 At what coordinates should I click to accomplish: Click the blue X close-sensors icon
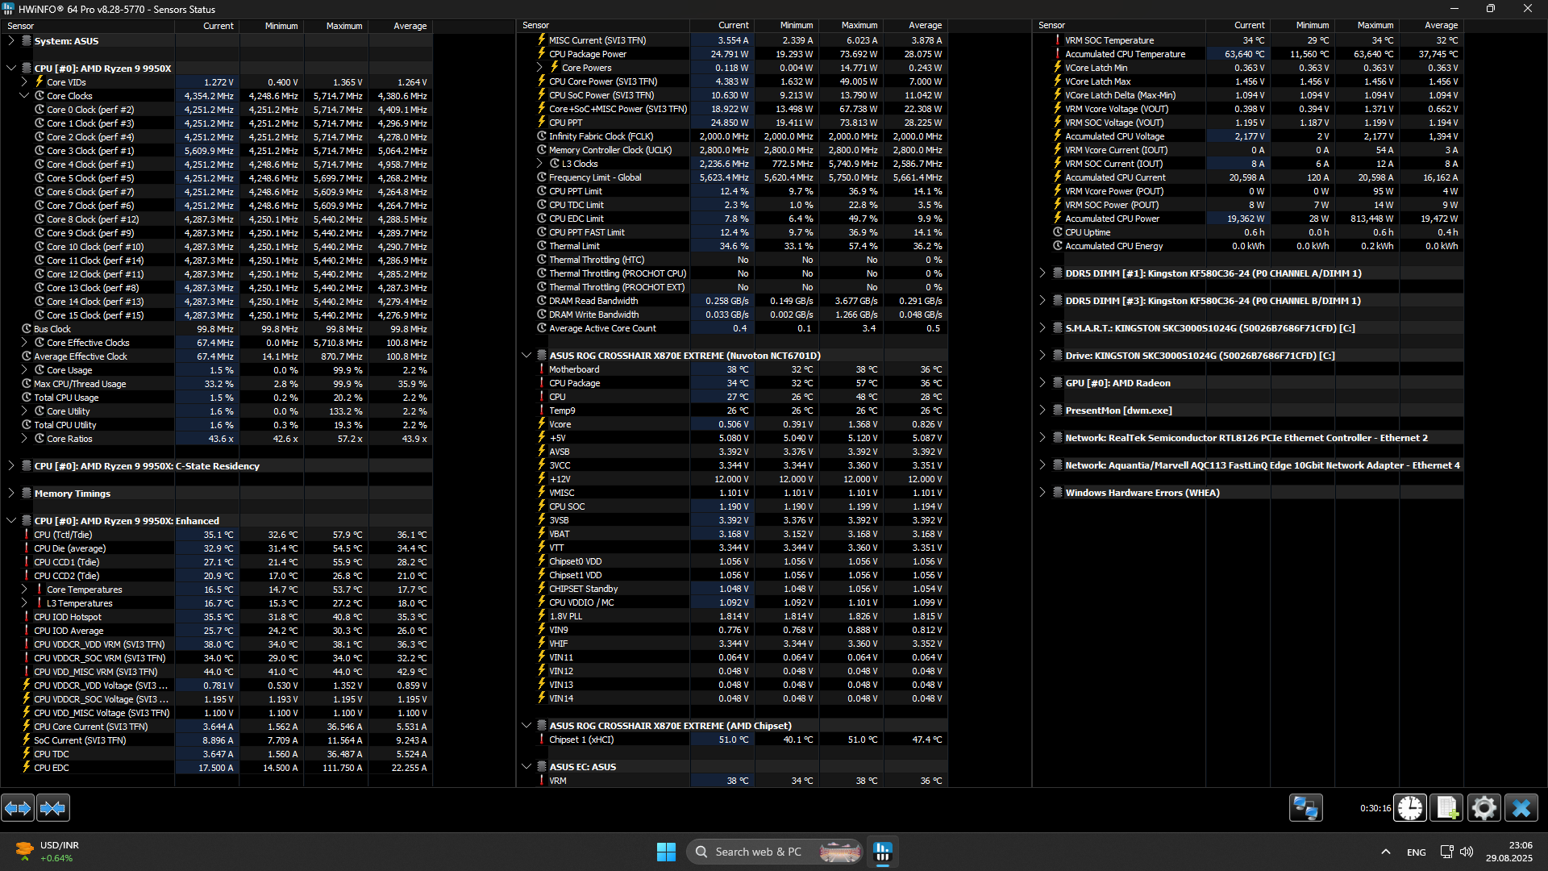coord(1521,807)
